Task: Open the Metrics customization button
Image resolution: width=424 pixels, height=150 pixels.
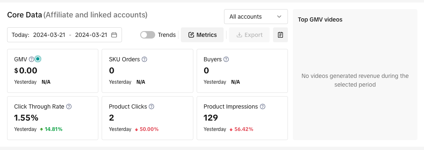Action: coord(202,35)
